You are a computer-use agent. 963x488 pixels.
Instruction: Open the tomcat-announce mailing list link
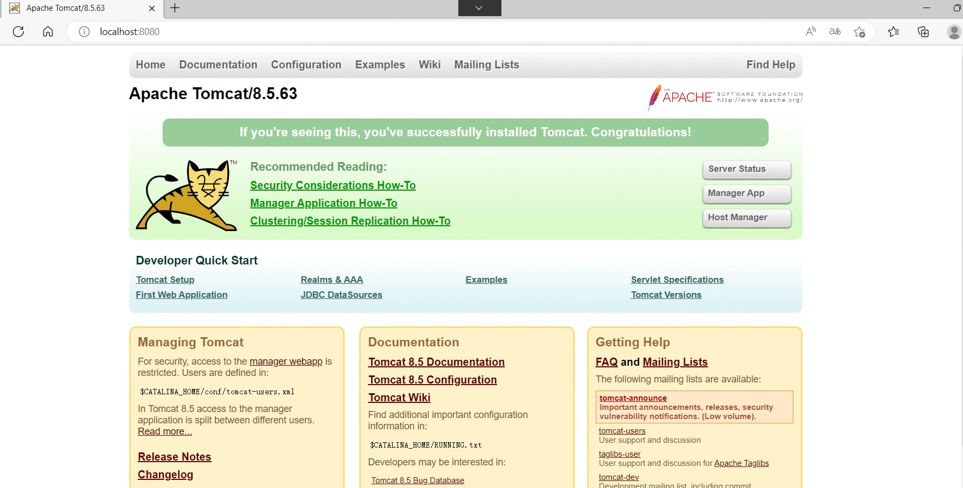(633, 398)
